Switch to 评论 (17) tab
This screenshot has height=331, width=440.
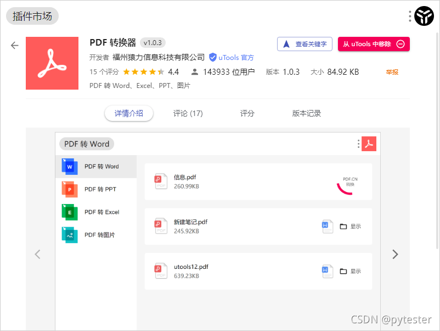click(x=188, y=113)
